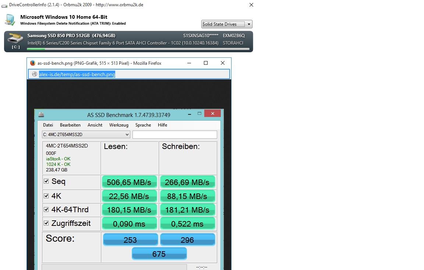Click the DriveControllerInfo title bar drive icon
424x270 pixels.
(4, 5)
